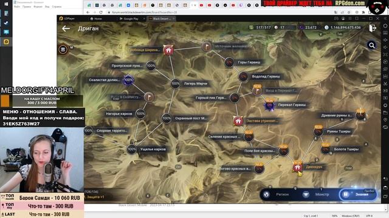Reload the browser page
Screen dimensions: 389x218
(x=101, y=12)
